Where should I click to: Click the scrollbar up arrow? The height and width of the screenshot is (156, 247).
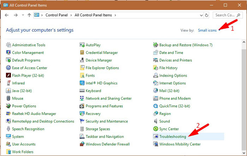[x=244, y=42]
